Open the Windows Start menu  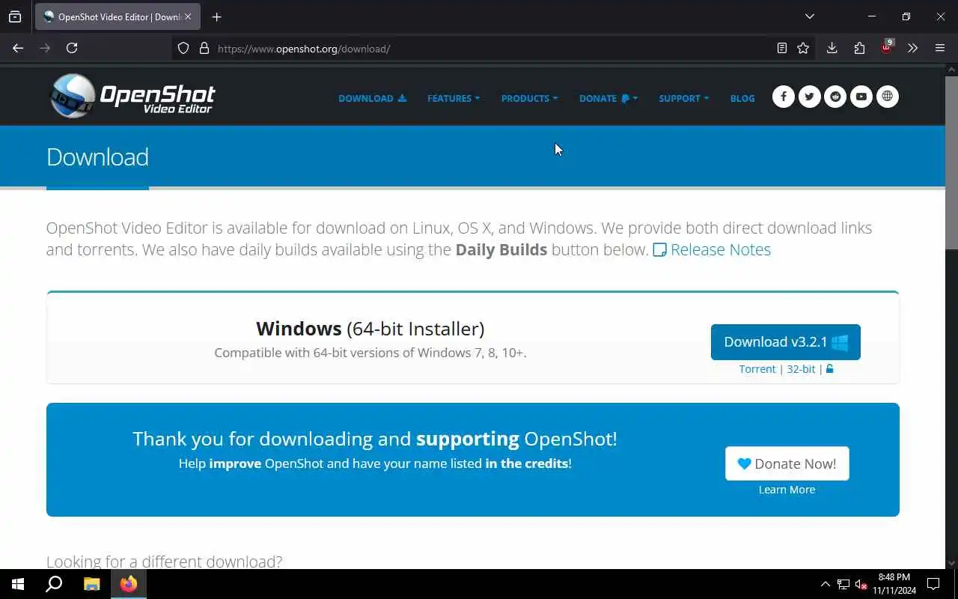point(18,584)
